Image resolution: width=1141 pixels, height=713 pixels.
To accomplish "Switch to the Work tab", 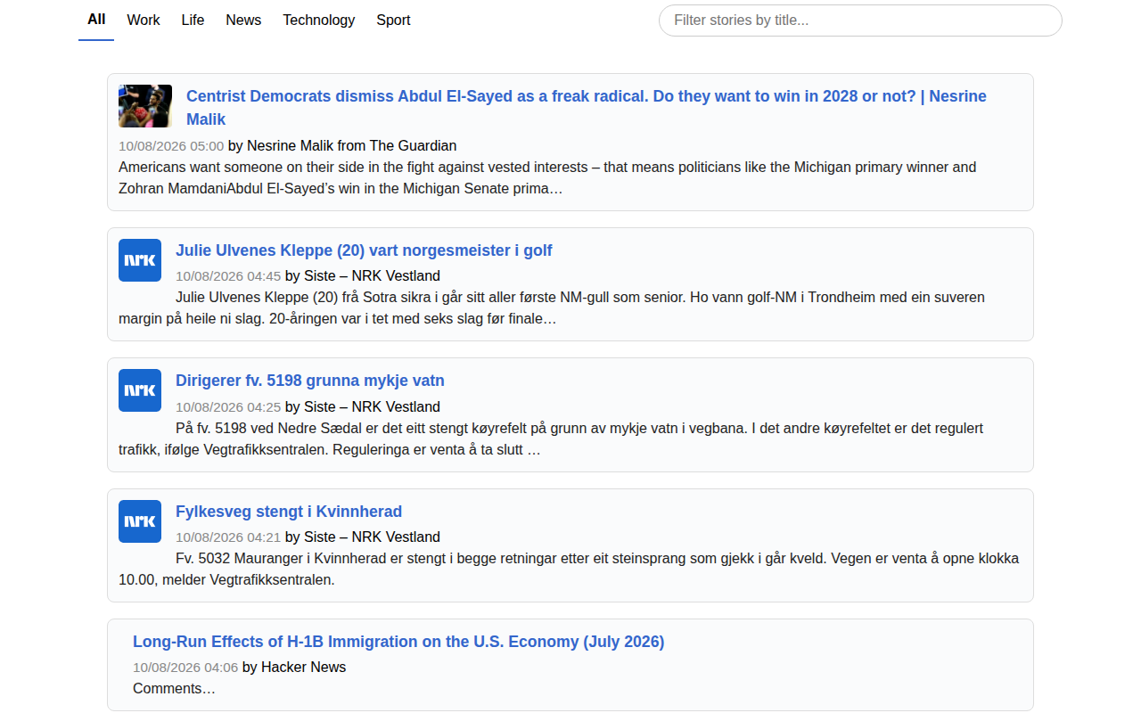I will click(x=144, y=20).
